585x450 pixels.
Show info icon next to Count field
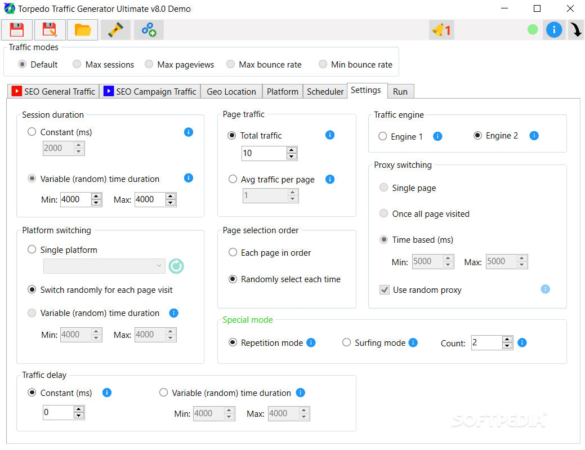(522, 342)
